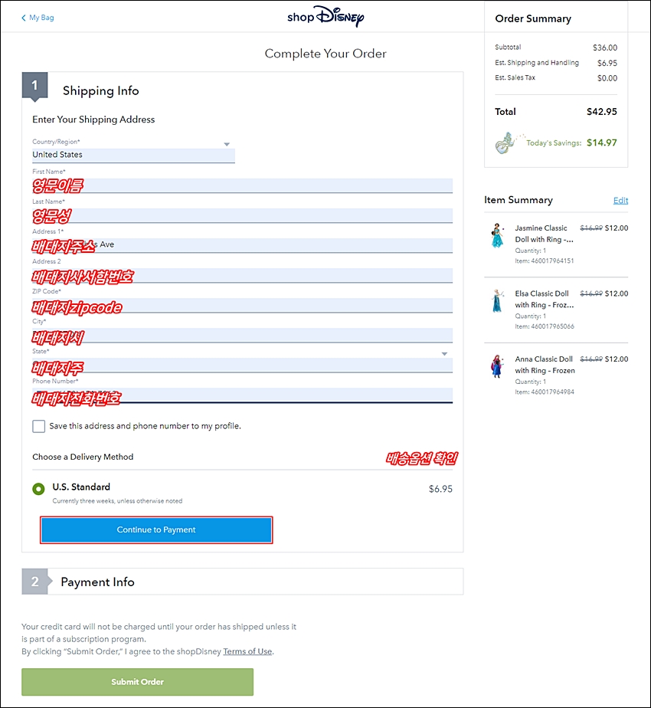Viewport: 651px width, 708px height.
Task: Click the ZIP Code input field
Action: tap(243, 305)
